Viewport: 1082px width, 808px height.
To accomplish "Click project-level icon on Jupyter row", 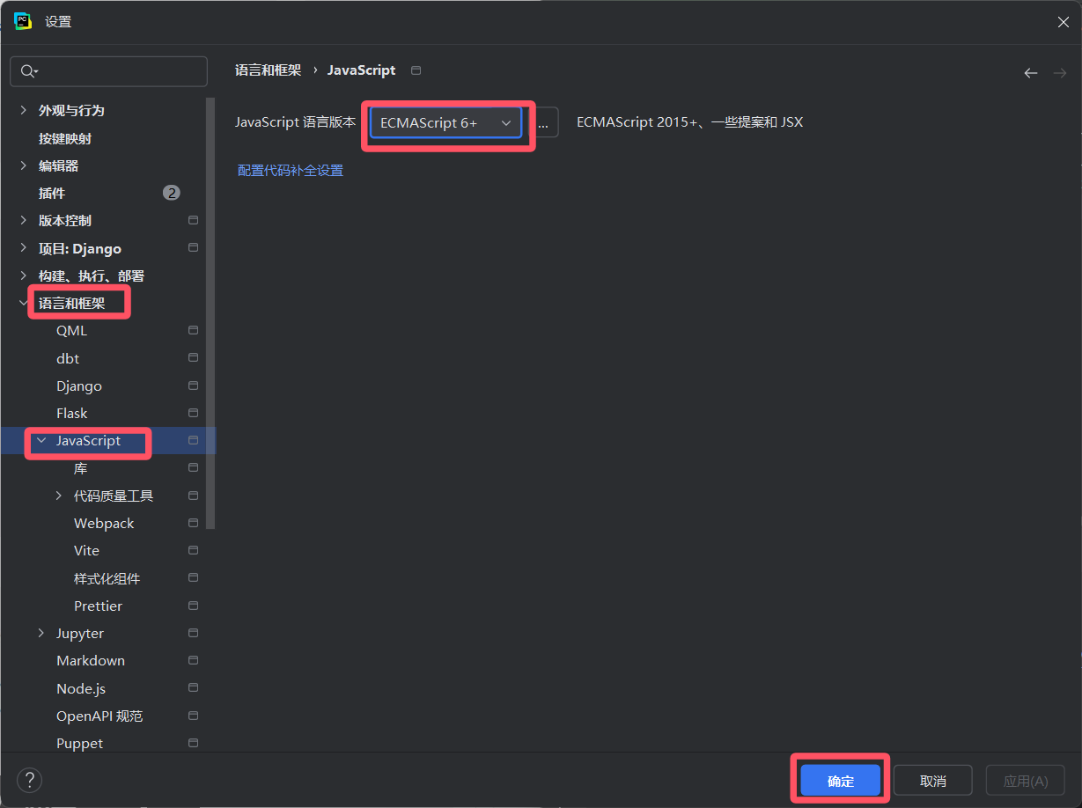I will [x=194, y=633].
